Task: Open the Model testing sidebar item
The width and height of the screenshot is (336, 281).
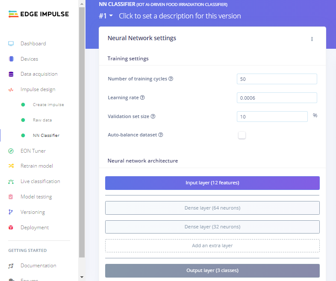Action: click(x=36, y=197)
